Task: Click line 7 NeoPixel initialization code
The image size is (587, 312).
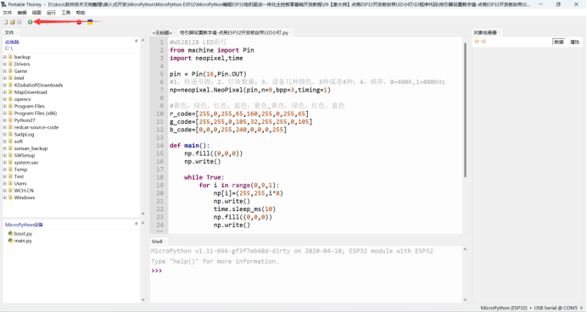Action: pos(250,90)
